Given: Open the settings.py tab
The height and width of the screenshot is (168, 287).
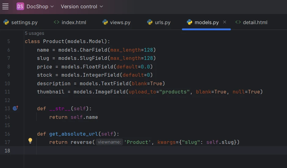Looking at the screenshot, I should click(24, 22).
